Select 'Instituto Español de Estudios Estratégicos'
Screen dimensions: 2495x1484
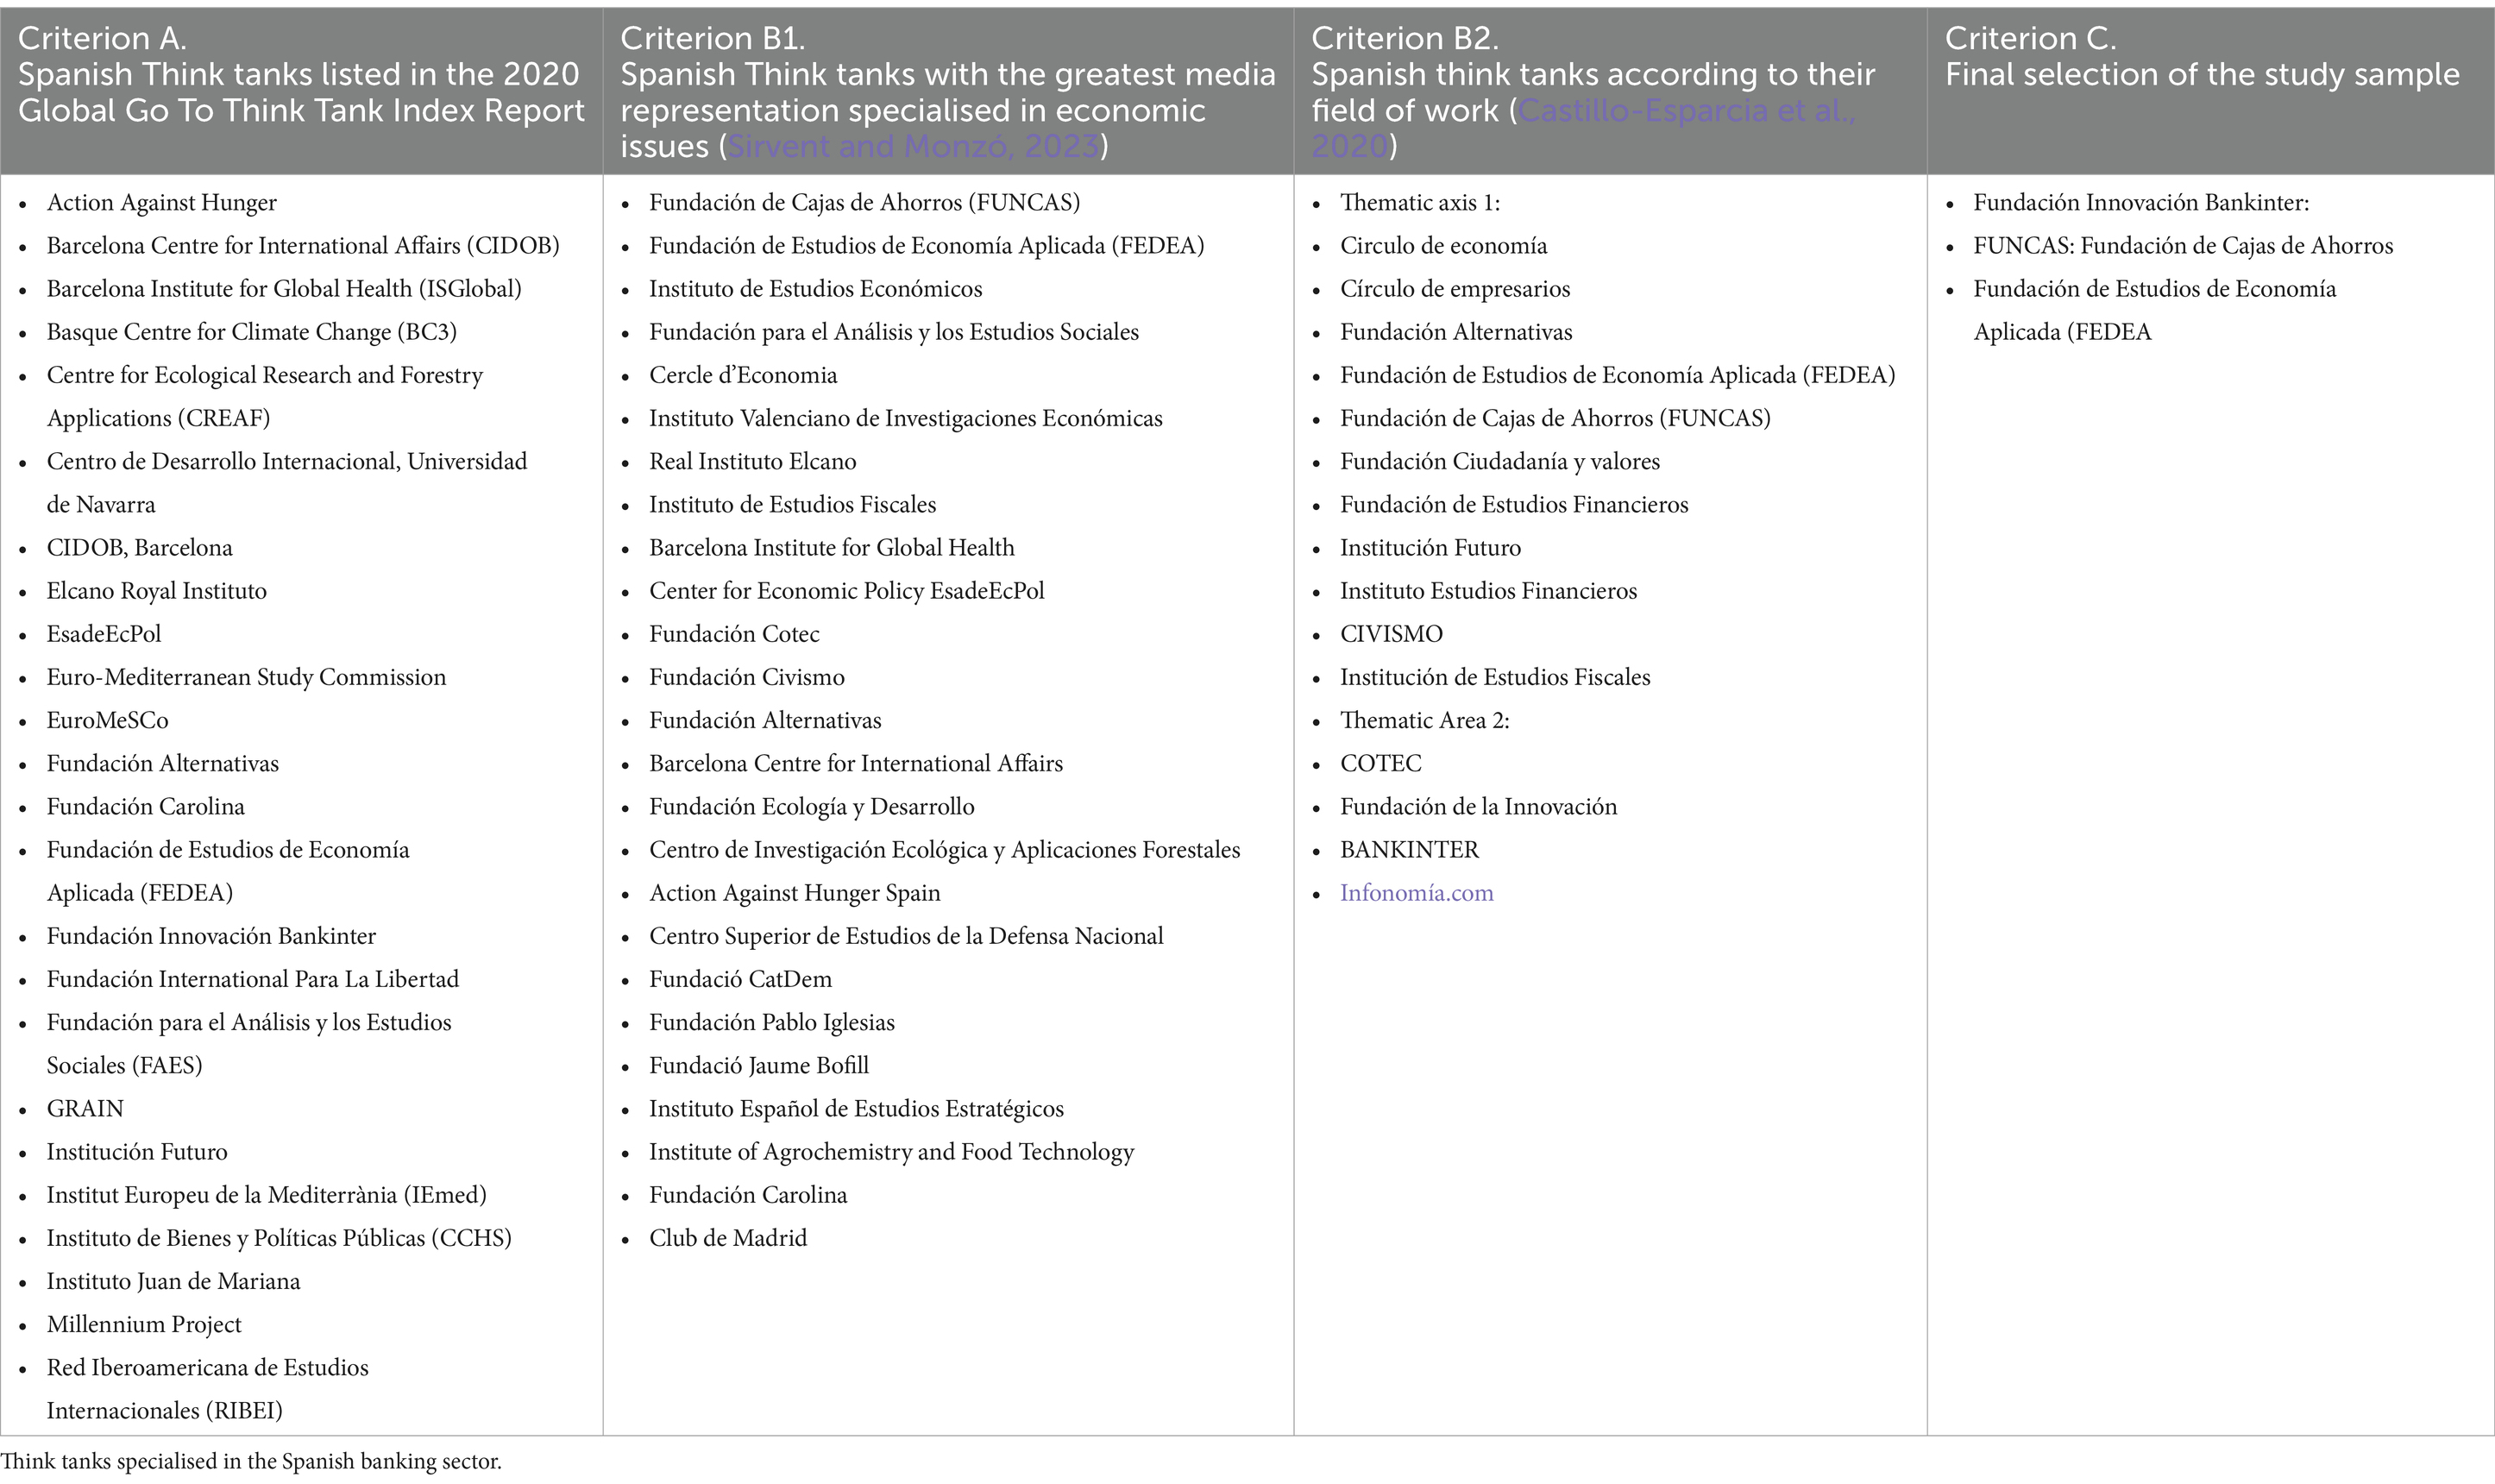click(x=857, y=1109)
